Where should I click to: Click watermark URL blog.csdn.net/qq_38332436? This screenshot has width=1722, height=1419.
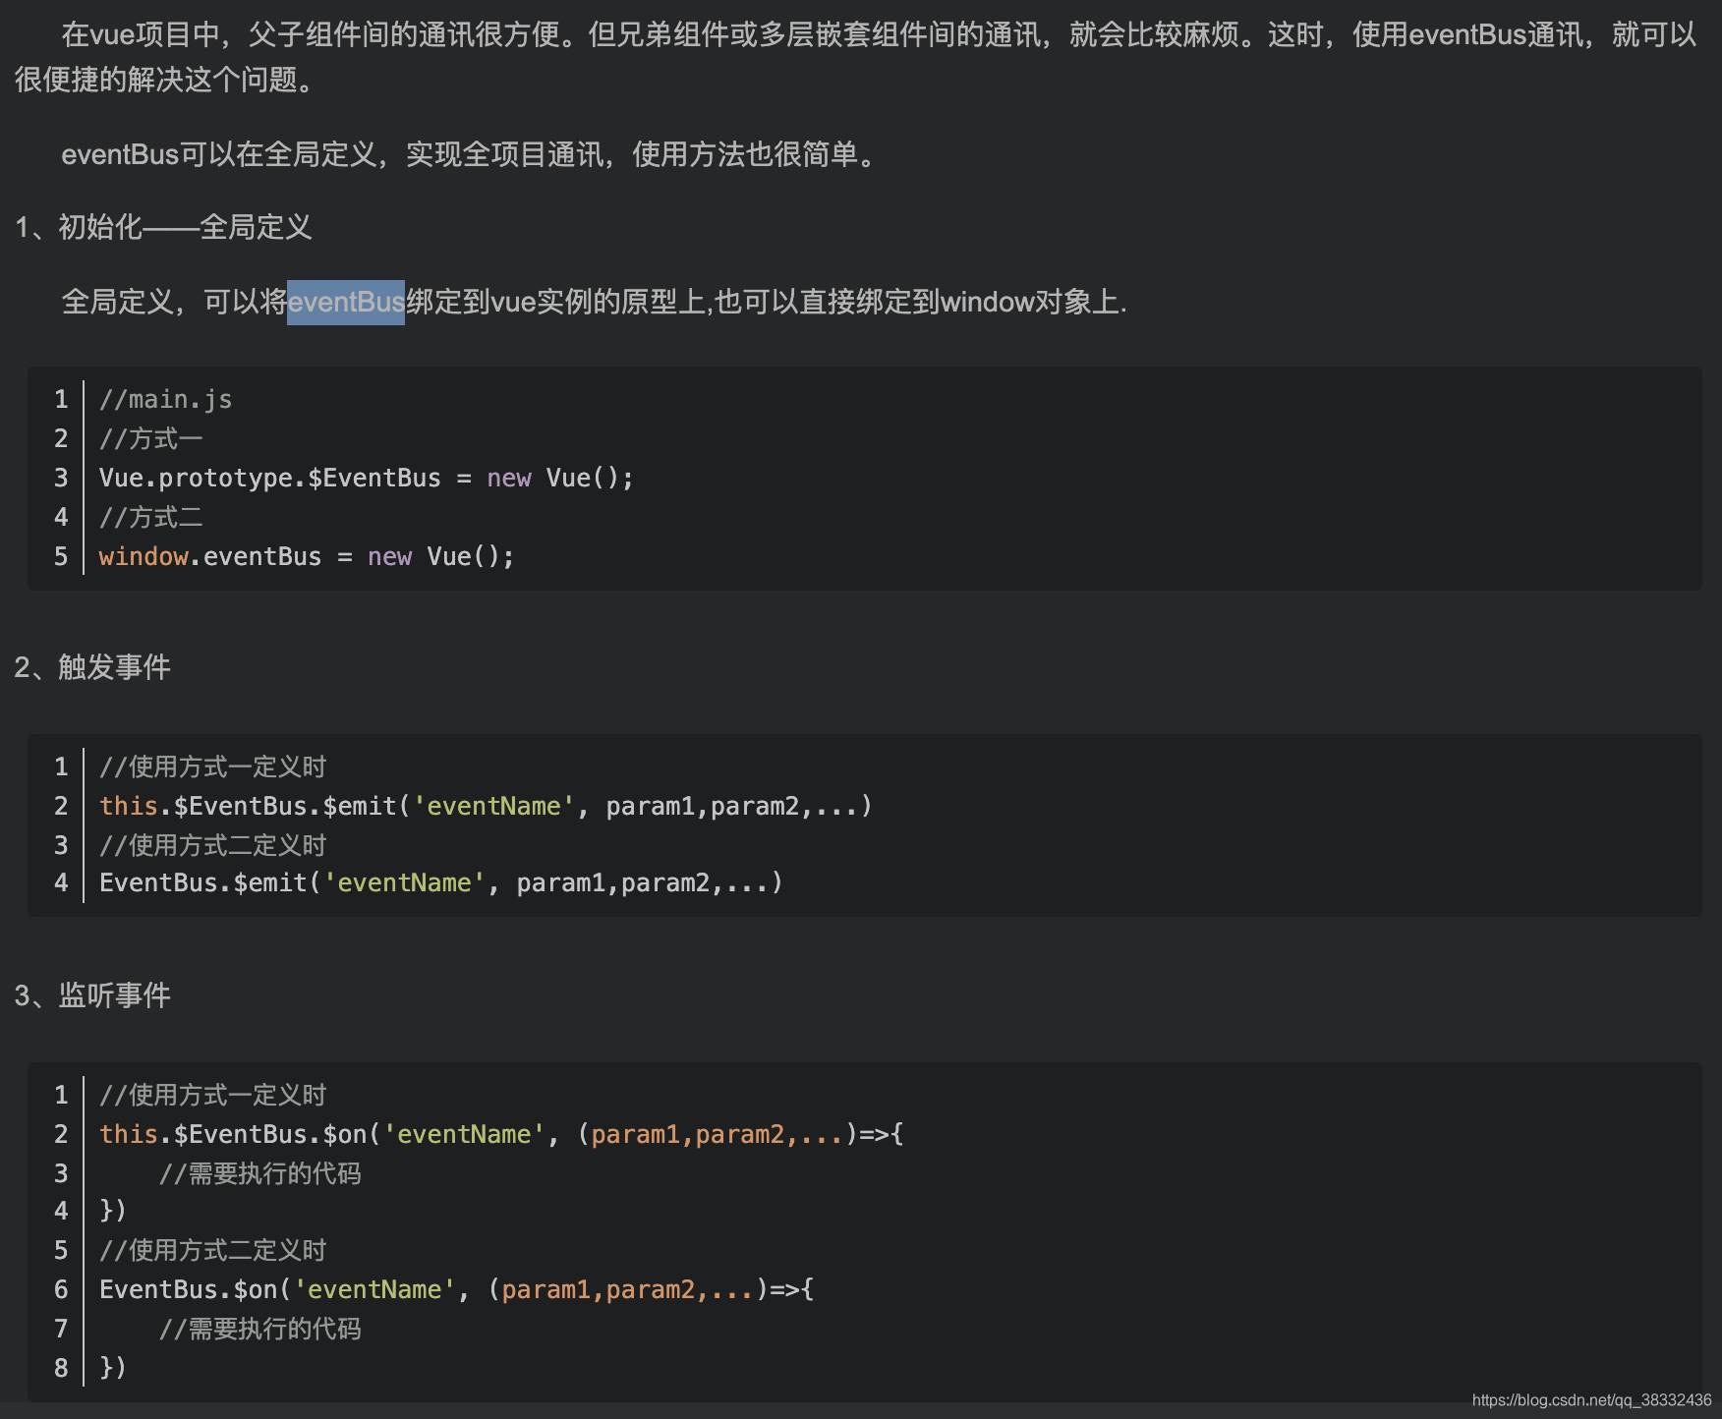(1592, 1400)
